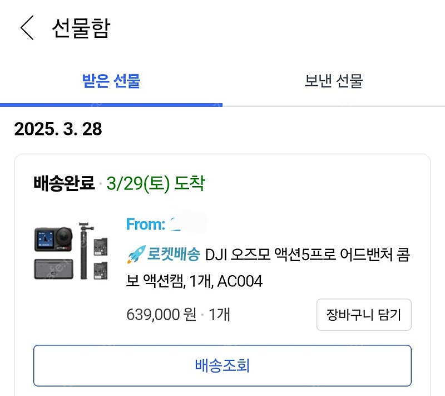Click the 1개 quantity beside the price

pyautogui.click(x=219, y=315)
